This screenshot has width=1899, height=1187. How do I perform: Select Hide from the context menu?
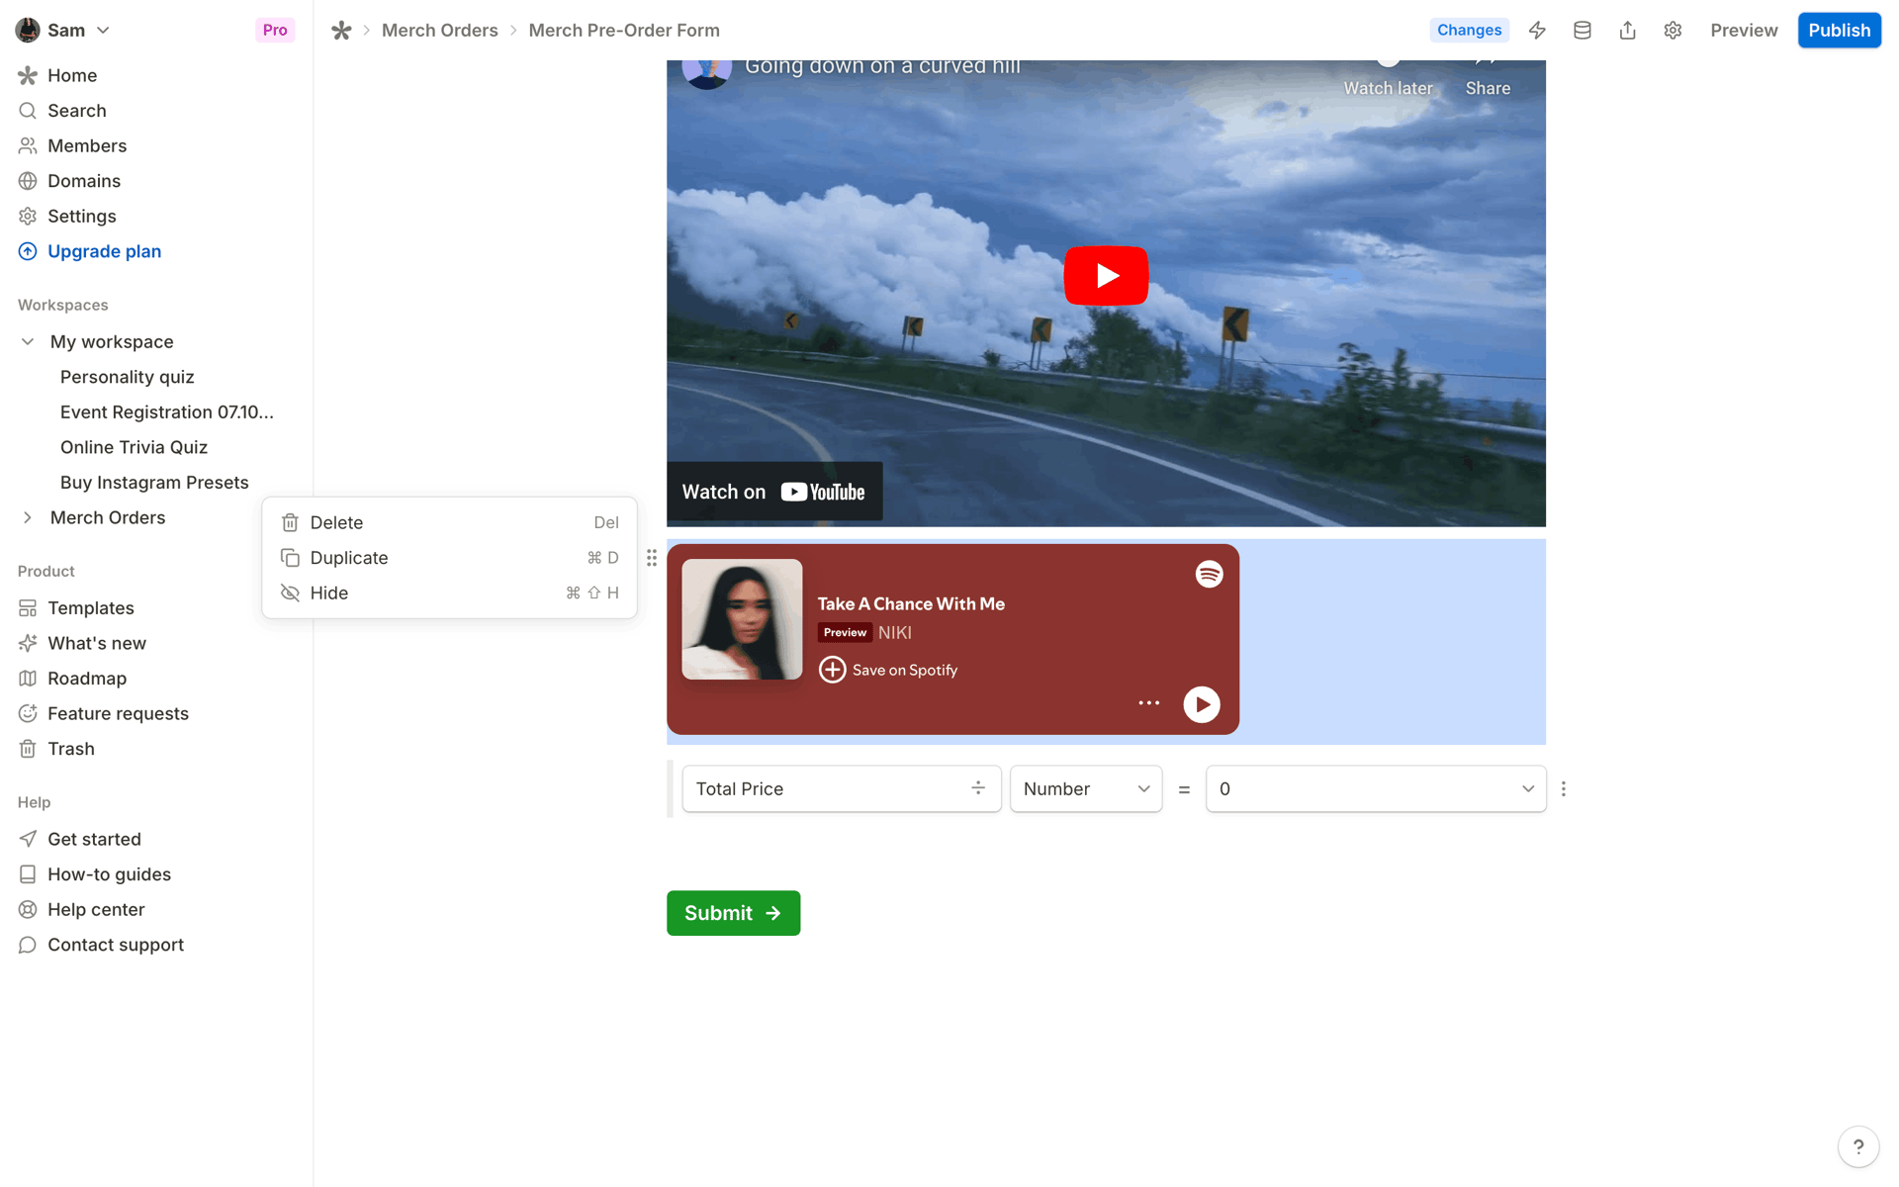pyautogui.click(x=449, y=593)
